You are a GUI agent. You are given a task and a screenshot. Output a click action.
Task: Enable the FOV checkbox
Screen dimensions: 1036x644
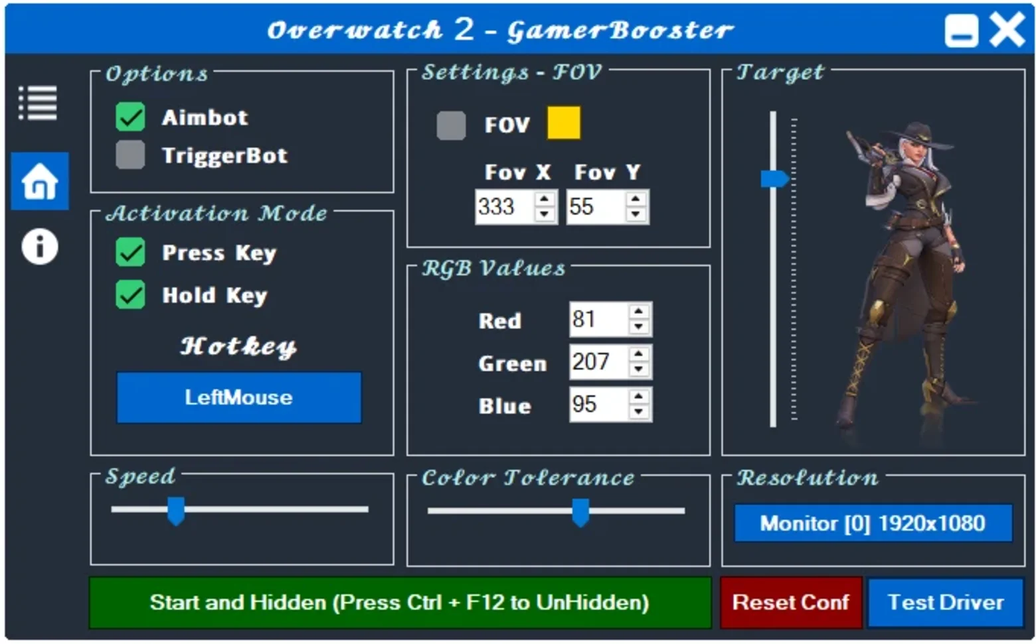pyautogui.click(x=451, y=125)
